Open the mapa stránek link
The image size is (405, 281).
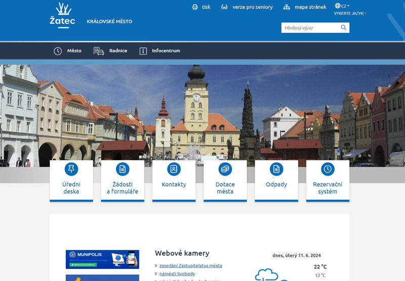point(310,7)
